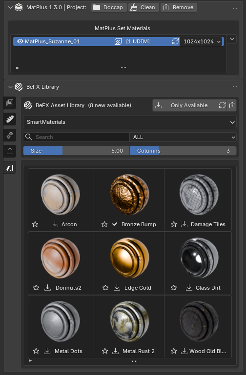Download the Damage Tiles material
The image size is (246, 375).
(184, 224)
